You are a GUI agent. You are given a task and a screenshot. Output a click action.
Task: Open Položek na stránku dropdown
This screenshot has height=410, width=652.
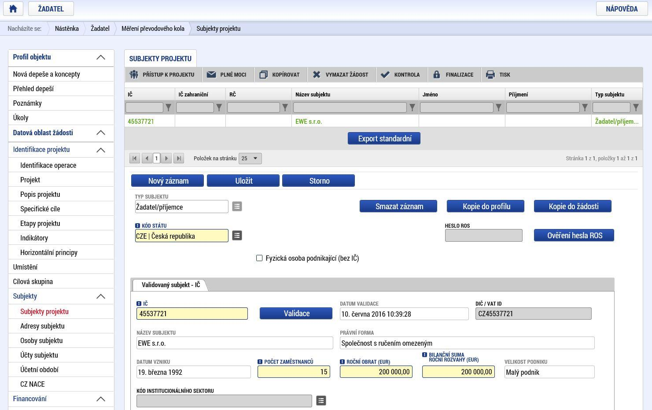point(250,159)
